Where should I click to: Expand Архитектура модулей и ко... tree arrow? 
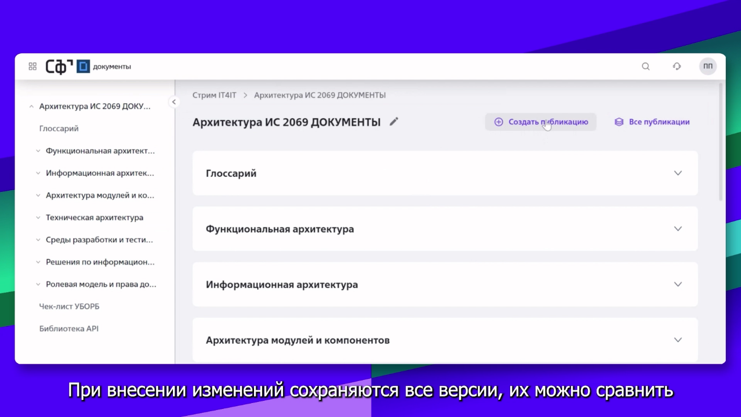point(38,196)
